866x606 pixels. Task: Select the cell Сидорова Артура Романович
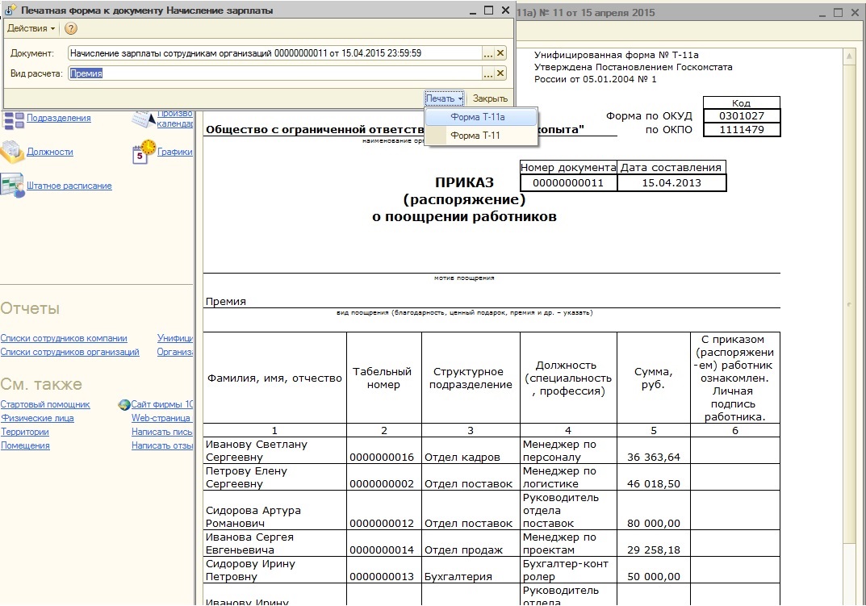274,511
